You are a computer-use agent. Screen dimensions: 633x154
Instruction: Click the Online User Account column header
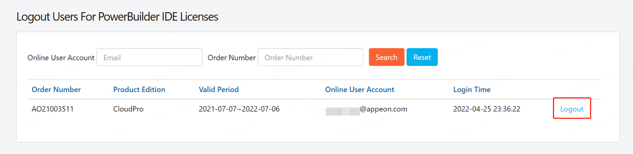[359, 90]
